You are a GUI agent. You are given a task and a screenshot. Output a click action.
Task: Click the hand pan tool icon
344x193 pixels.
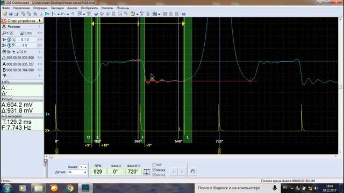(192, 172)
